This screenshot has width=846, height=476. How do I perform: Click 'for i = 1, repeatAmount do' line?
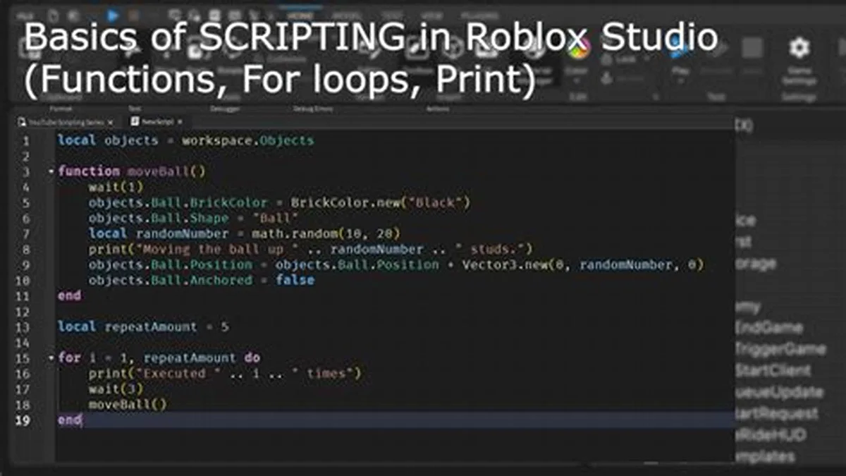point(159,358)
